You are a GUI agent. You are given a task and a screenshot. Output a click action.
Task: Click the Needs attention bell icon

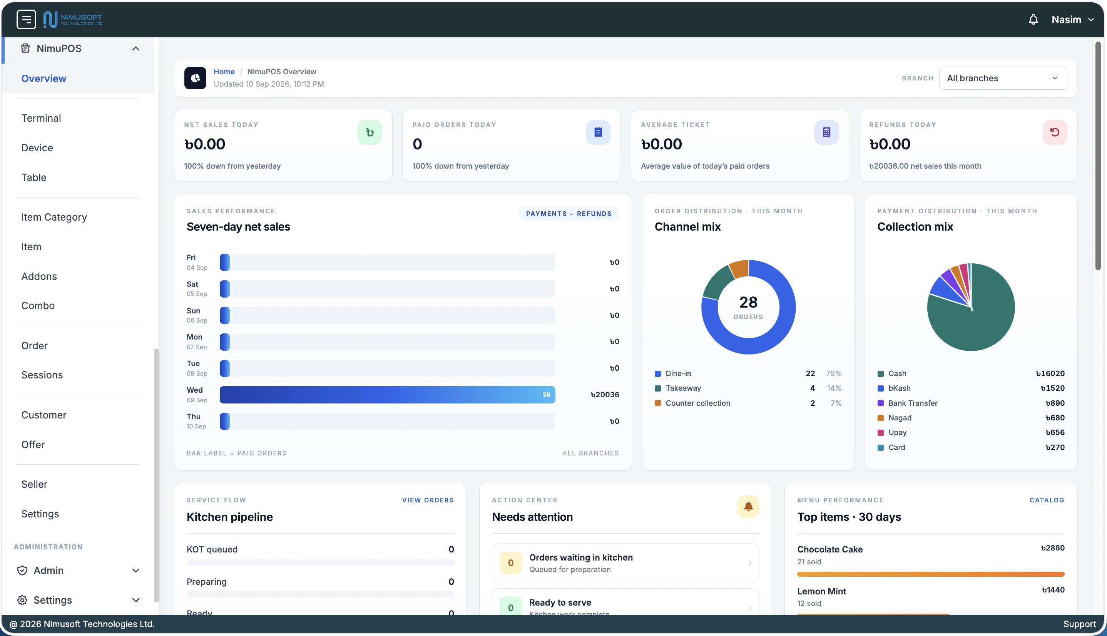(748, 507)
